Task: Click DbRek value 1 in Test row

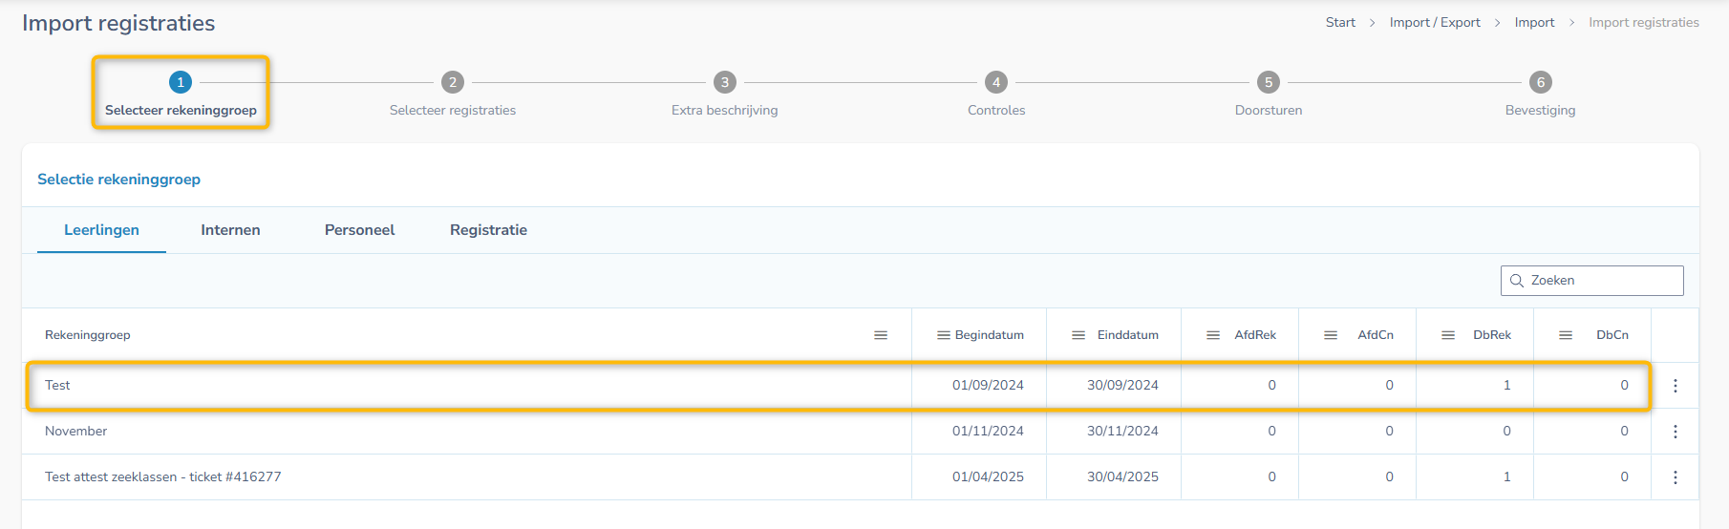Action: [1506, 386]
